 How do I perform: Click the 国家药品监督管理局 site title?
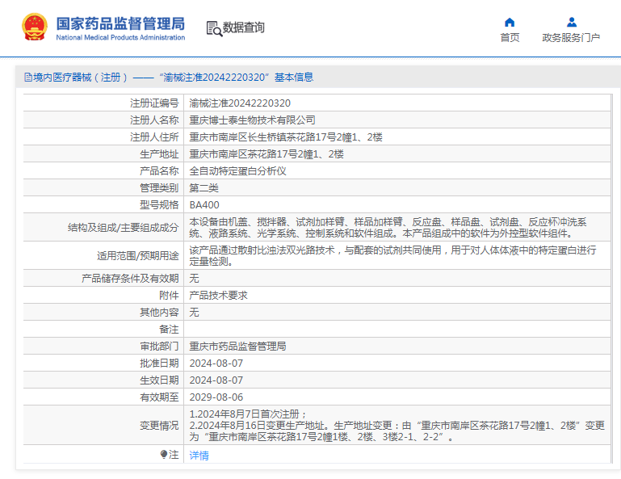[x=120, y=22]
